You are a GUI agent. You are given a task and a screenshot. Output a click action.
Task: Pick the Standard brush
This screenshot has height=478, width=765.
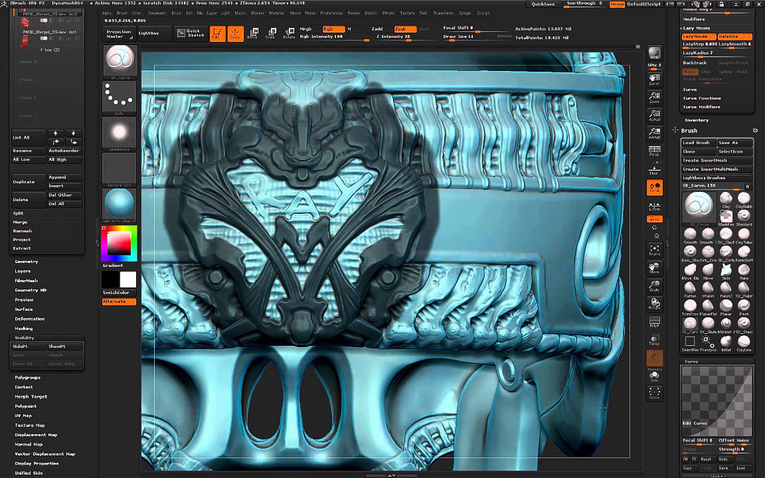744,216
